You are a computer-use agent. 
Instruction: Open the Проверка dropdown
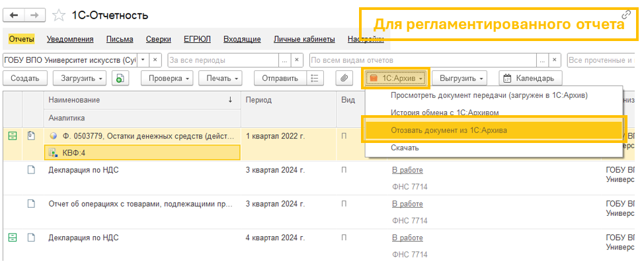tap(167, 78)
